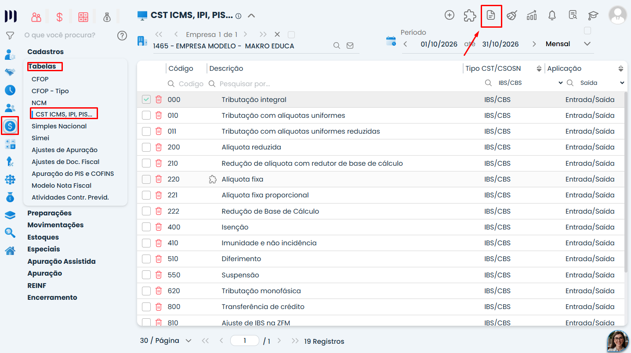This screenshot has height=353, width=631.
Task: Clear company selection with X button
Action: 277,34
